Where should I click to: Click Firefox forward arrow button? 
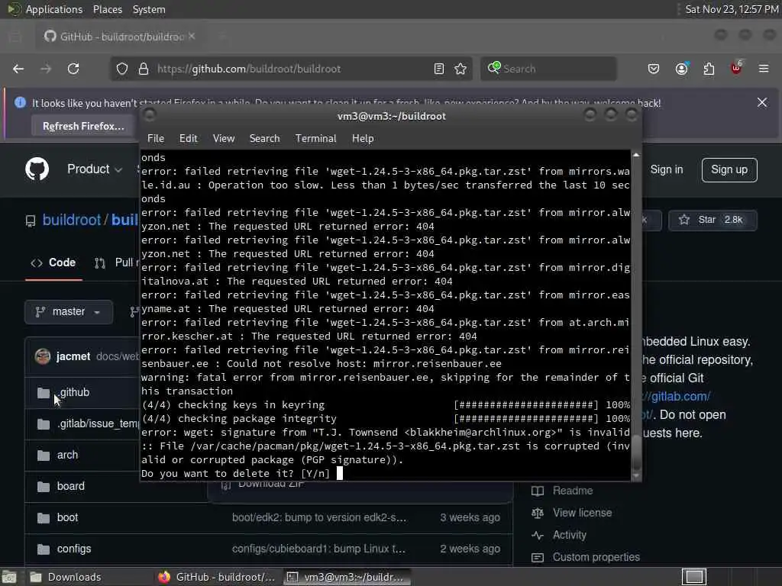tap(46, 69)
